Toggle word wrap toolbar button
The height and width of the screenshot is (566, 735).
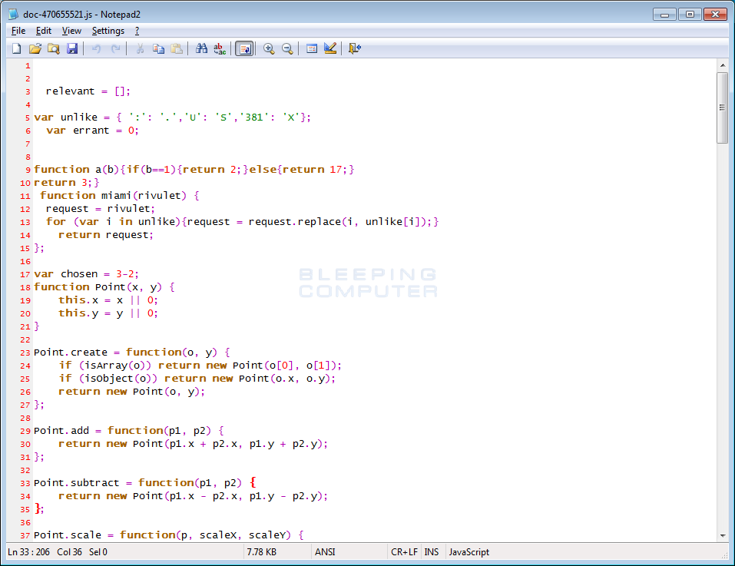(x=245, y=48)
